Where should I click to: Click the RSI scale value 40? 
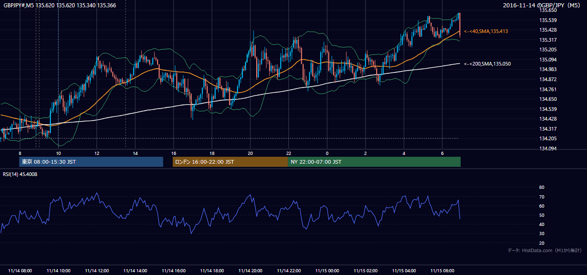[542, 224]
